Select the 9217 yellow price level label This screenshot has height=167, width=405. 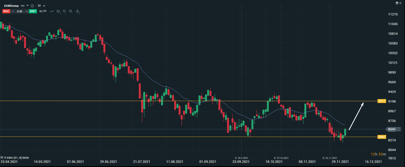pos(381,101)
